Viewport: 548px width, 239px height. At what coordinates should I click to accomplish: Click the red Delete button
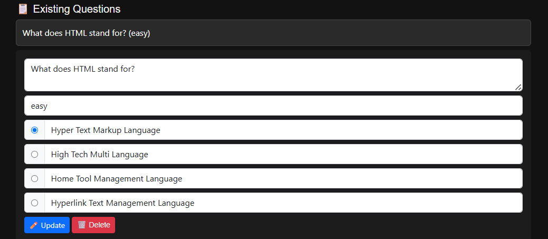[x=93, y=225]
